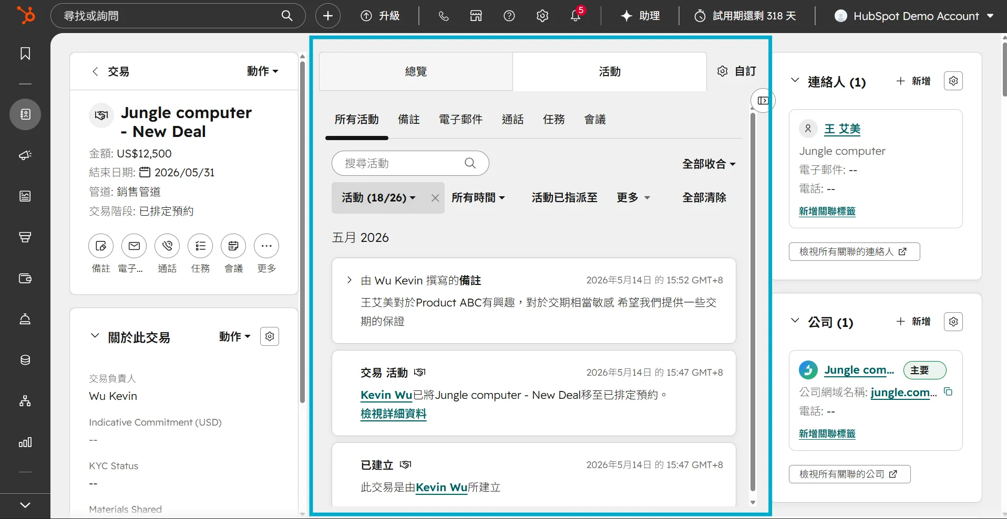This screenshot has height=519, width=1007.
Task: Open the 動作 dropdown beside 交易
Action: pos(263,71)
